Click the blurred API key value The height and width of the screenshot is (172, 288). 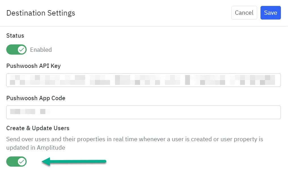[142, 80]
